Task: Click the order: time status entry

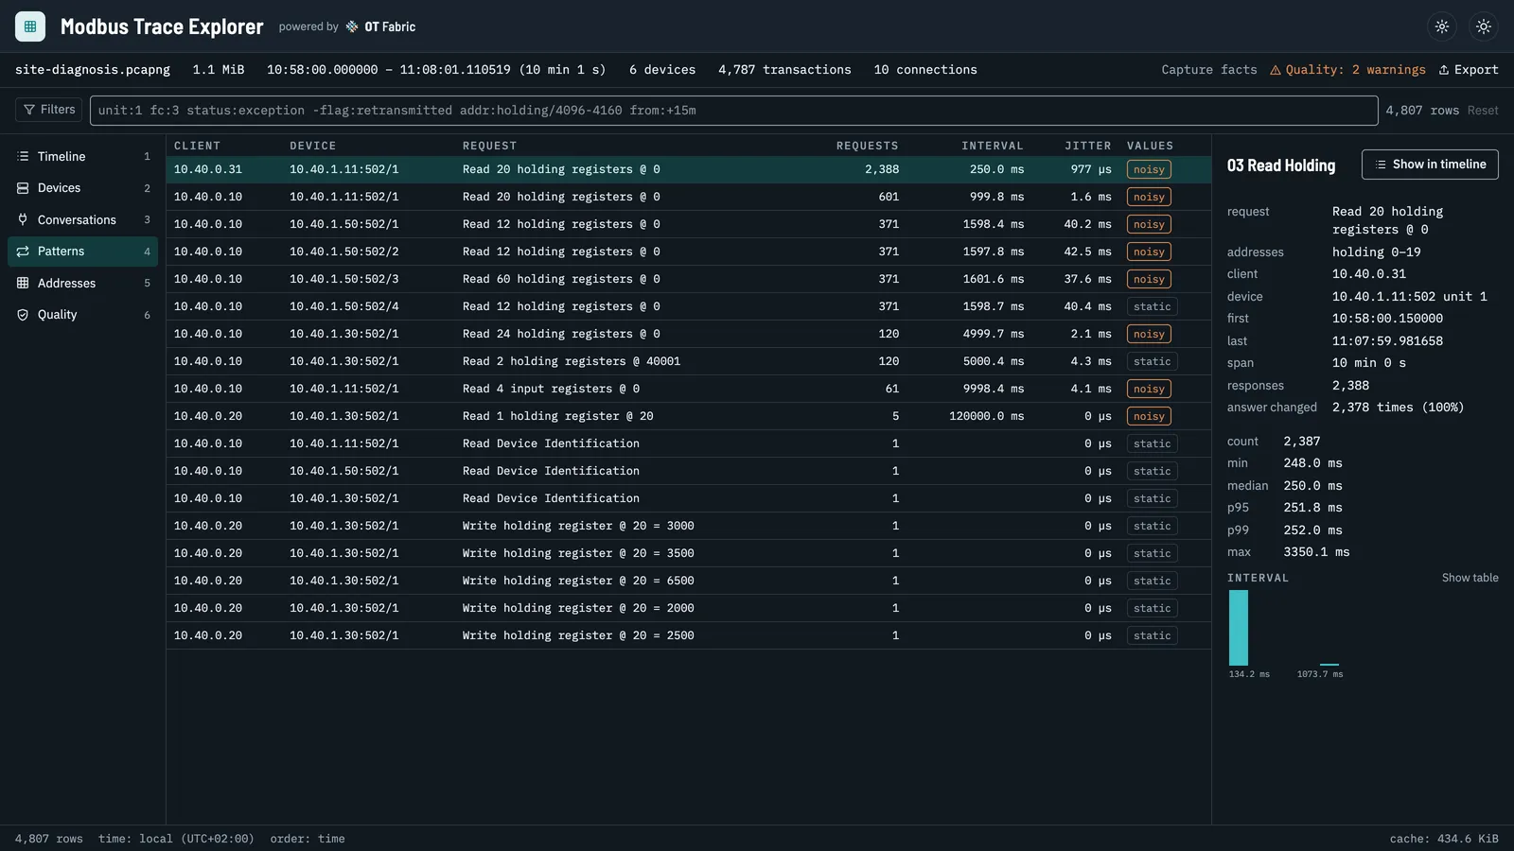Action: [x=308, y=839]
